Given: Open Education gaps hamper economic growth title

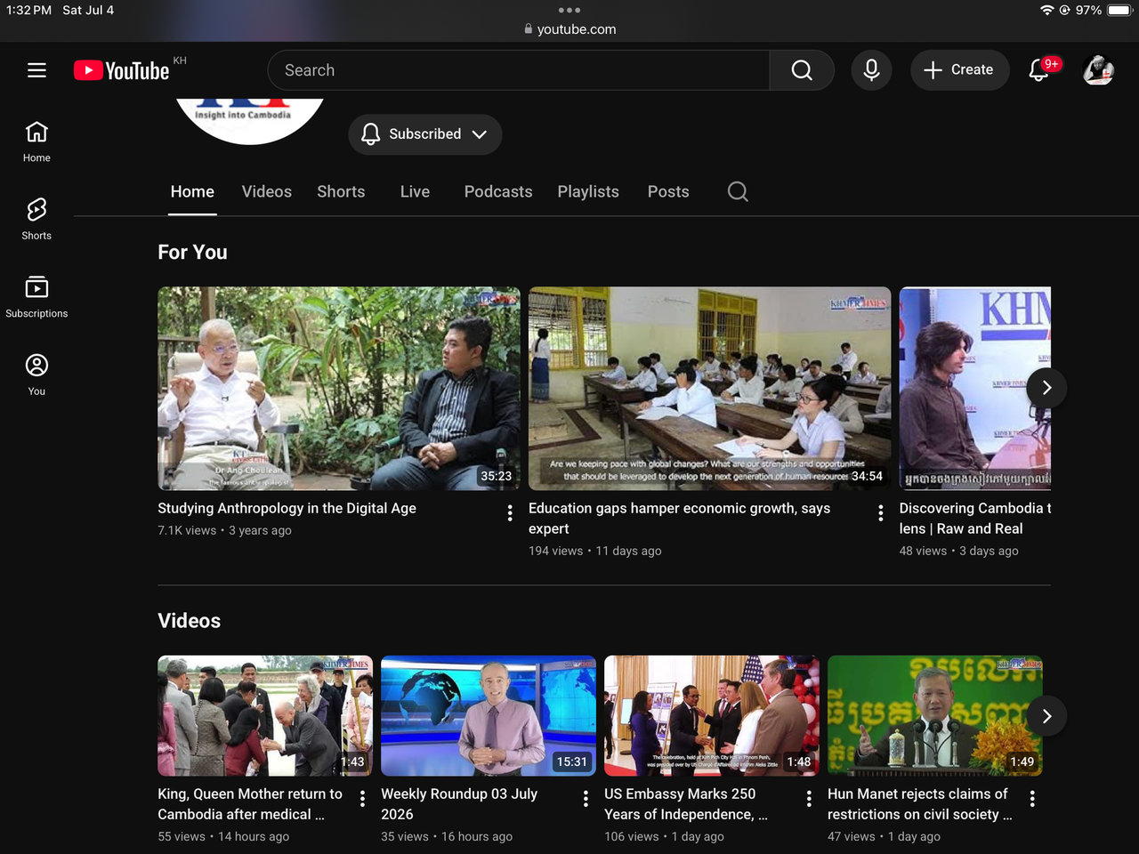Looking at the screenshot, I should tap(679, 519).
